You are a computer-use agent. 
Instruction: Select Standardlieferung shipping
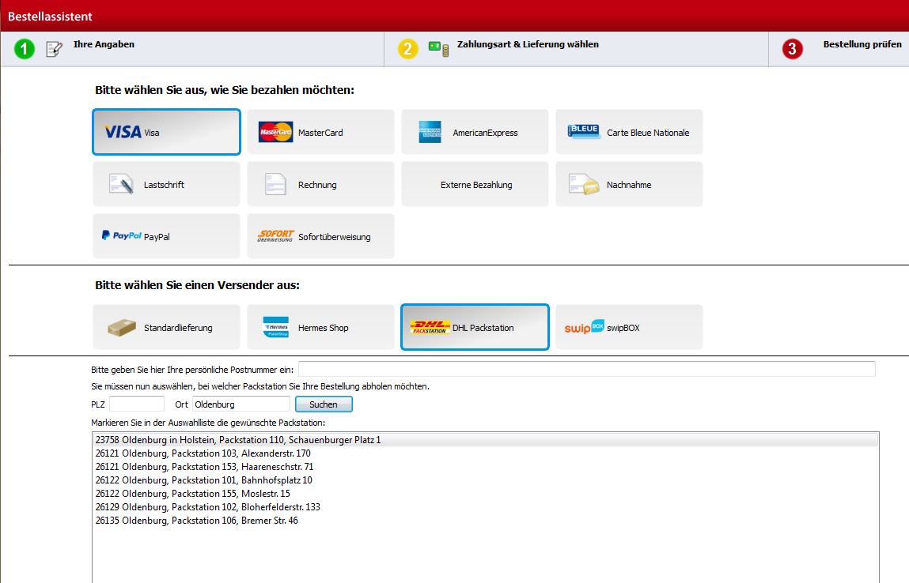166,327
